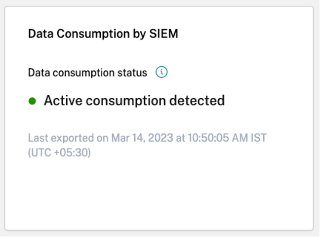Click the "Last exported on" timestamp line
320x237 pixels.
click(147, 138)
